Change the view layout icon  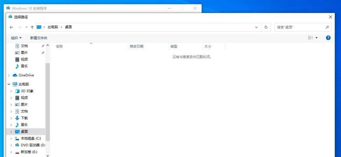click(x=310, y=38)
